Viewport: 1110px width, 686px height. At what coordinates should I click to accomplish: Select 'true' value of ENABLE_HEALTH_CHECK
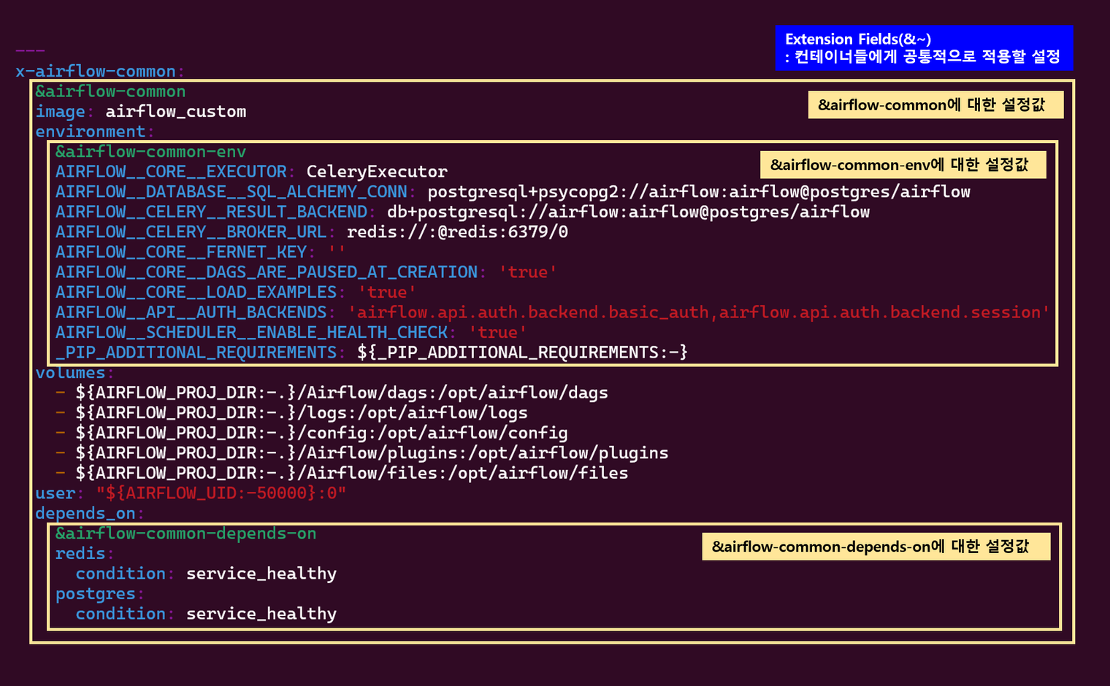click(497, 333)
